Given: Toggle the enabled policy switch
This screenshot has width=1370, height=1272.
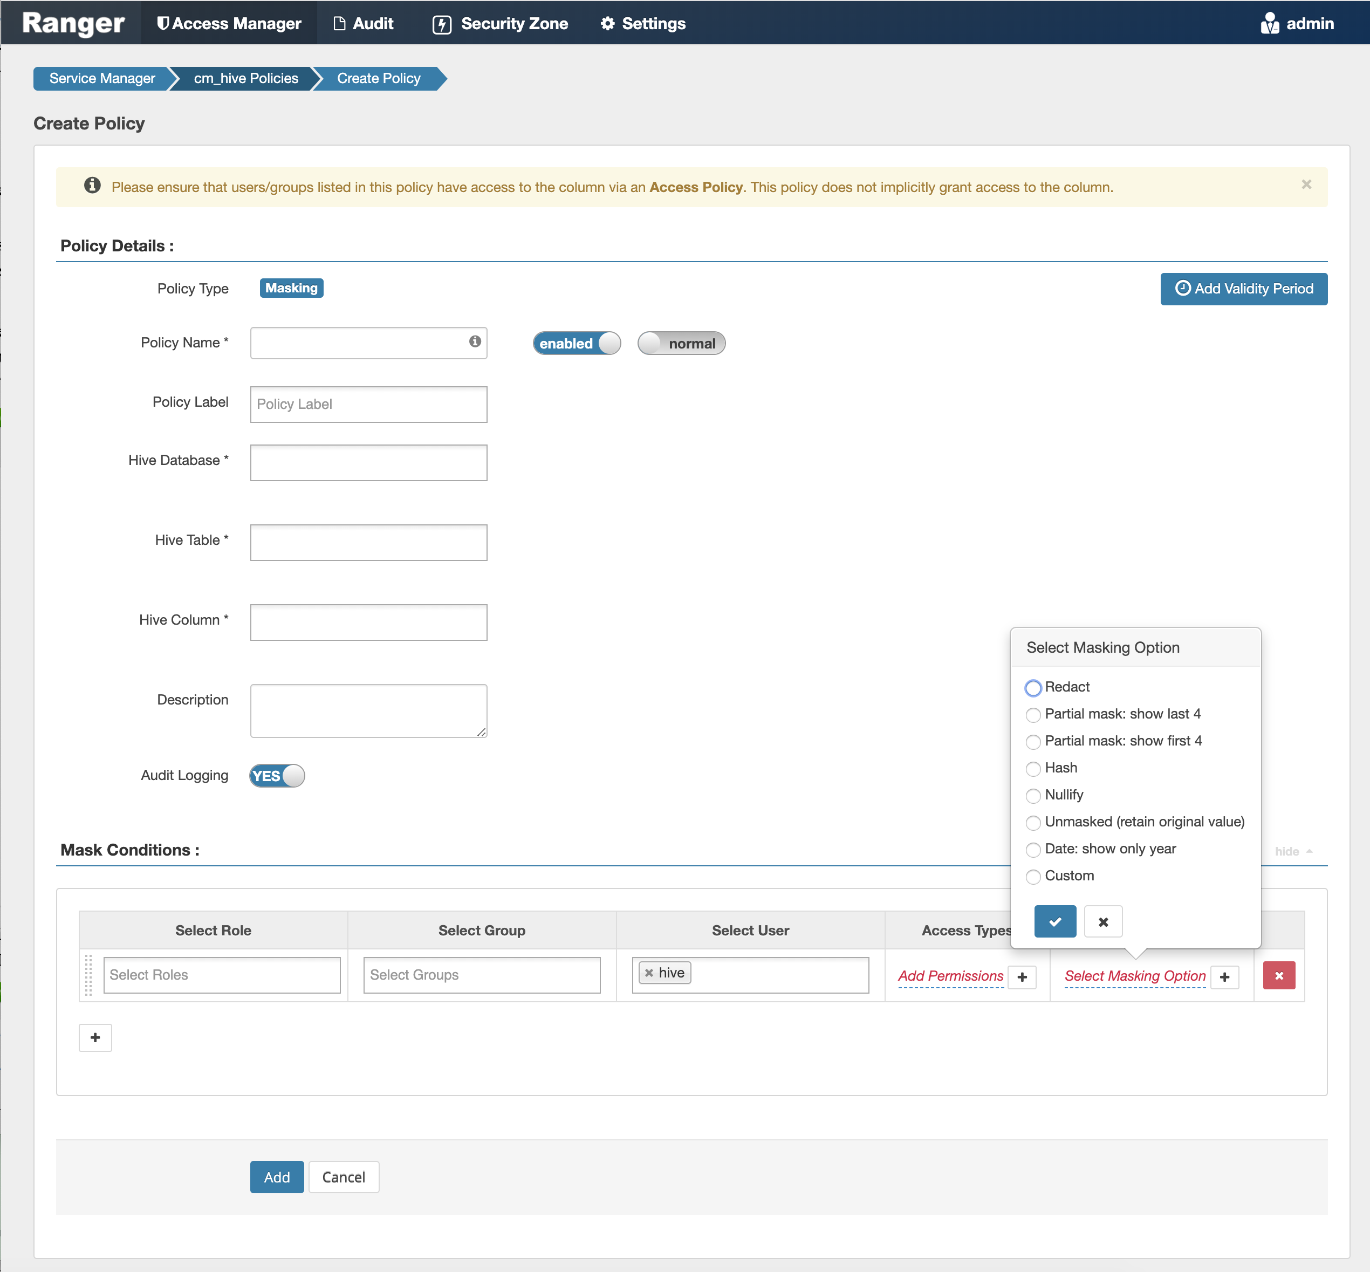Looking at the screenshot, I should tap(577, 343).
